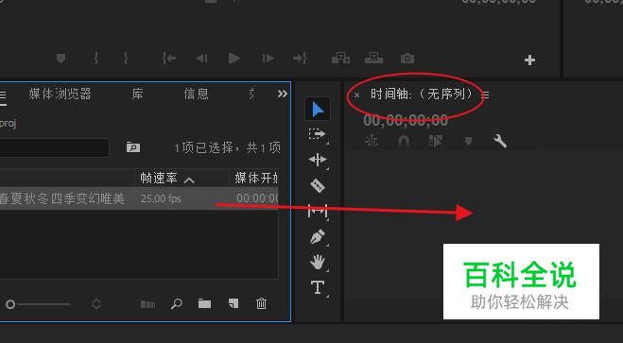The height and width of the screenshot is (343, 623).
Task: Sort by the 帧速率 column header
Action: [x=159, y=179]
